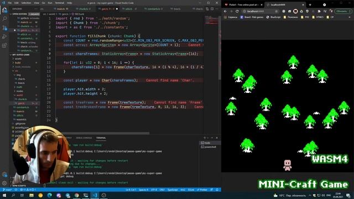Click the Prettier status bar item
The width and height of the screenshot is (354, 199).
[202, 190]
